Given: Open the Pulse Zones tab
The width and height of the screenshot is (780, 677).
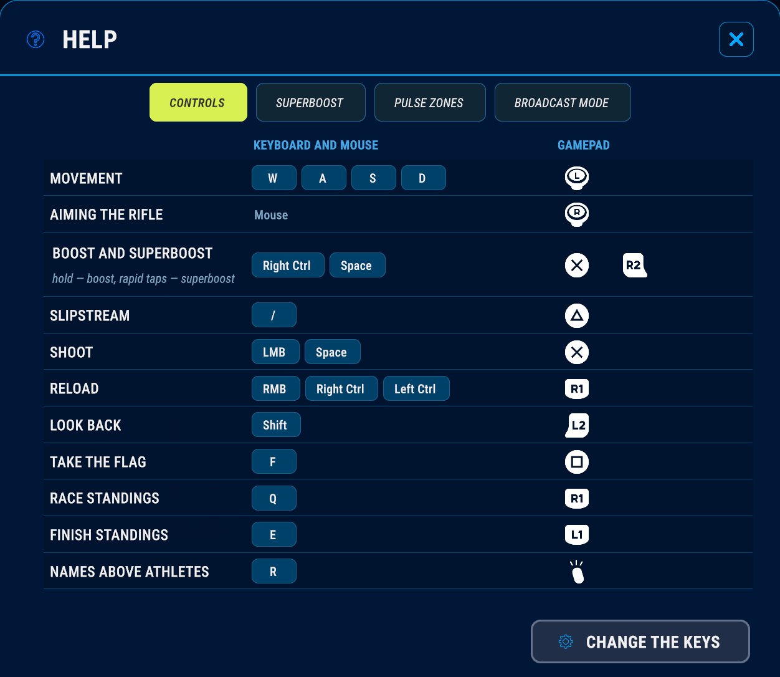Looking at the screenshot, I should [x=430, y=102].
